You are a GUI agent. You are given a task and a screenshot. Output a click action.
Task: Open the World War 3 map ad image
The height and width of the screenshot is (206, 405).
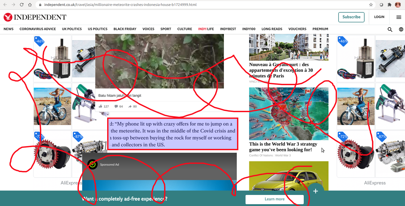[289, 114]
